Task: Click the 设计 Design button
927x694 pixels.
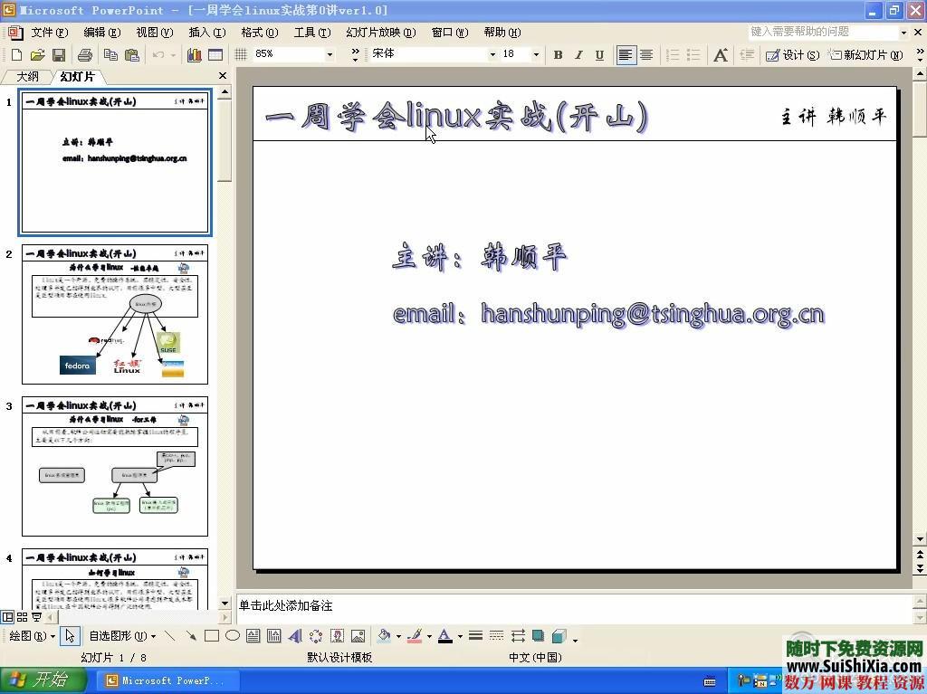Action: pos(793,55)
